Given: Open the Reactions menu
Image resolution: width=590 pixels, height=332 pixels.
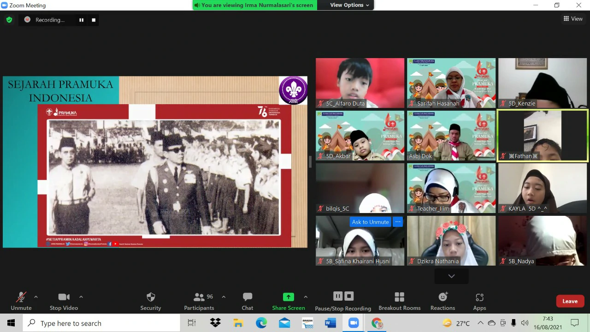Looking at the screenshot, I should click(x=442, y=301).
